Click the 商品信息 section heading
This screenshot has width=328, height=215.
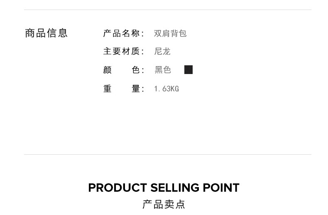(x=46, y=33)
